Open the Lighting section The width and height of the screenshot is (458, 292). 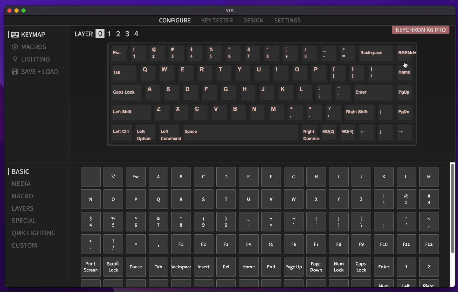pyautogui.click(x=31, y=59)
